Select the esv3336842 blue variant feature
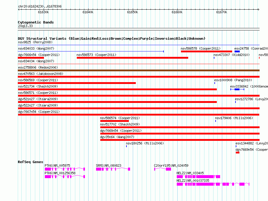This screenshot has width=268, height=201. coord(237,89)
